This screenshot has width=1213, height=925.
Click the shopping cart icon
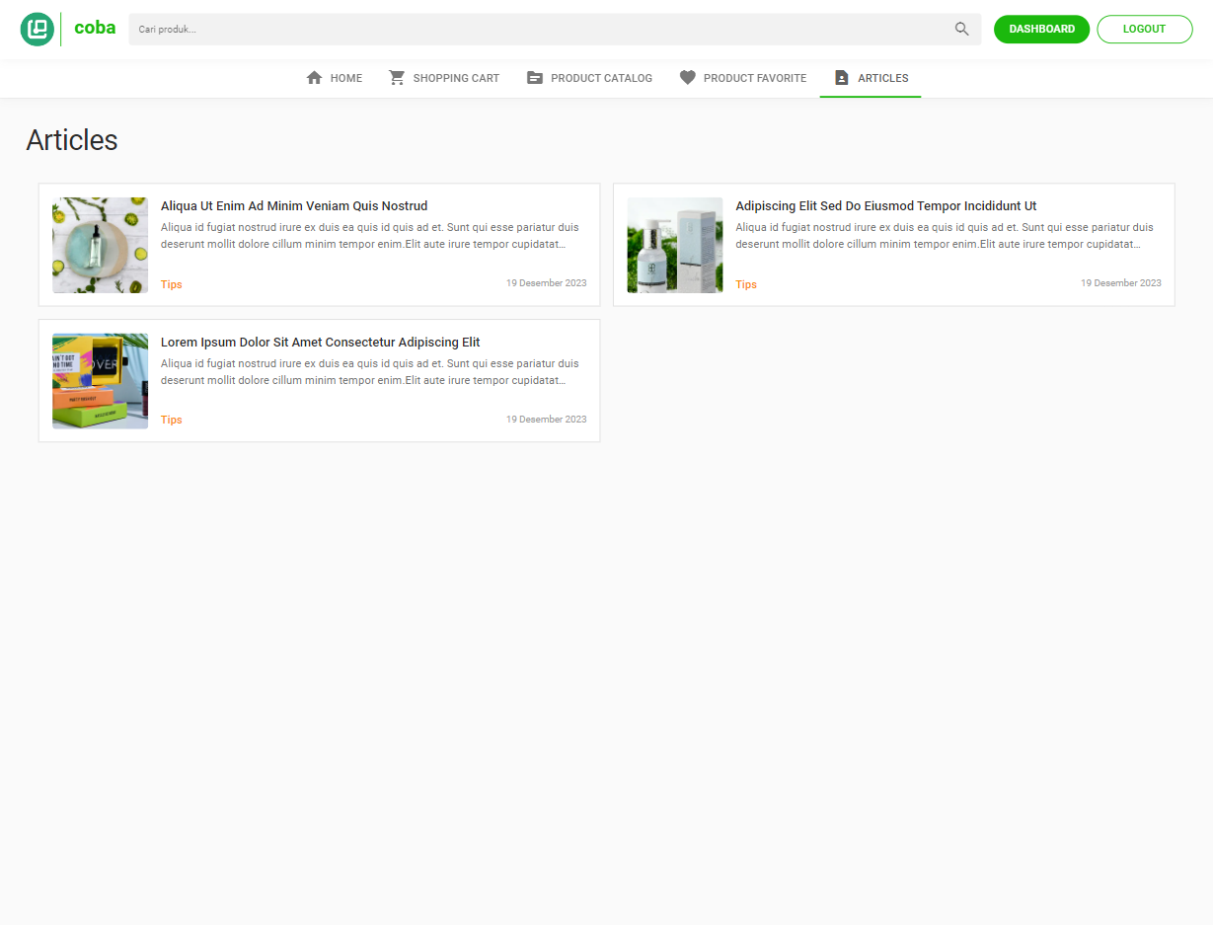coord(397,78)
